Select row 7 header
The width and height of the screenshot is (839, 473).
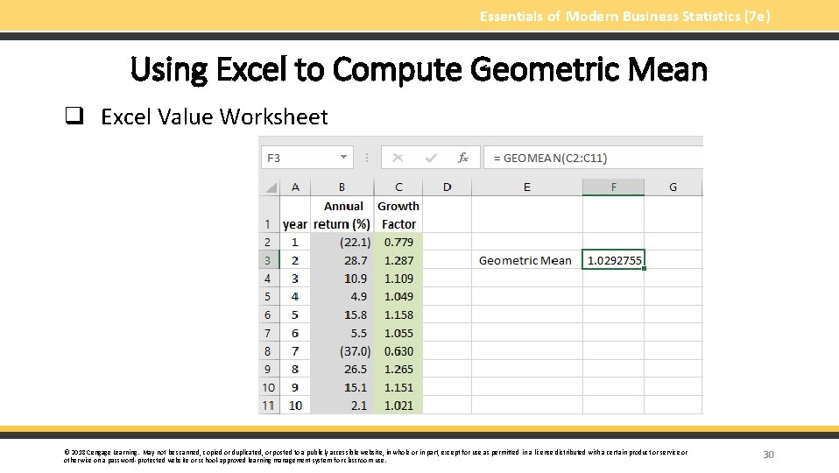[269, 333]
